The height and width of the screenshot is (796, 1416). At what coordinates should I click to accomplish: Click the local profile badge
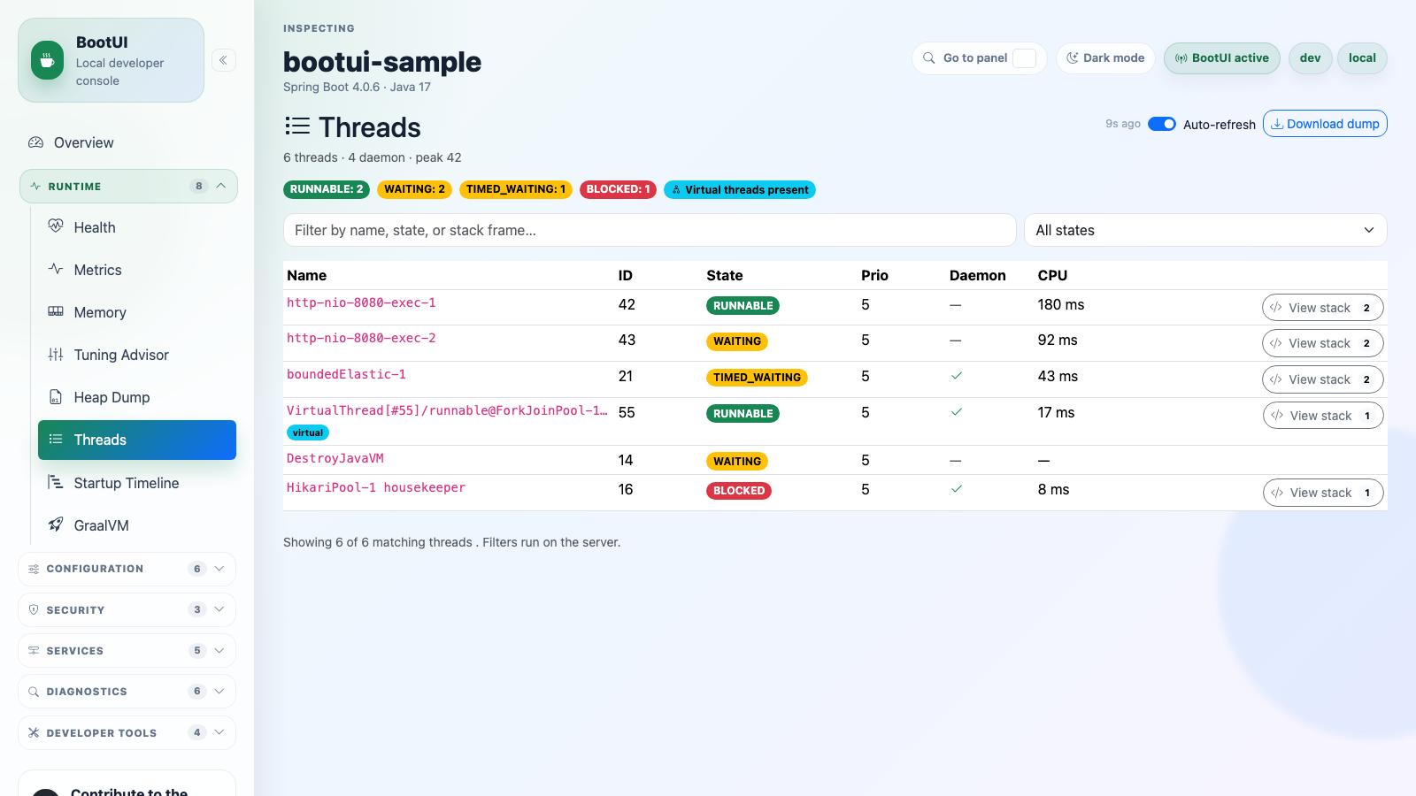[1362, 58]
